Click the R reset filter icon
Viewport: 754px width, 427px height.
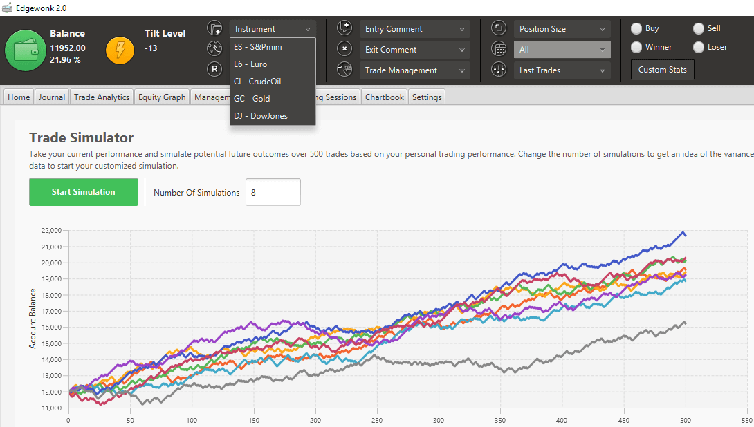tap(215, 70)
